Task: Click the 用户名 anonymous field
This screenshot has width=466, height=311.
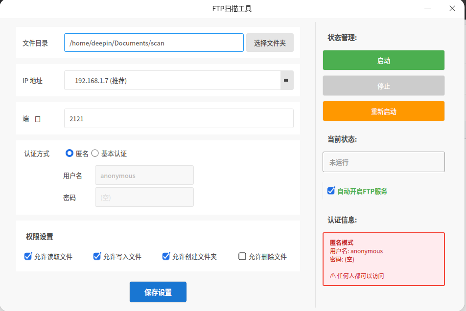Action: 144,175
